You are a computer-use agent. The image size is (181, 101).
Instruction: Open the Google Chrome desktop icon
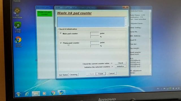click(18, 42)
